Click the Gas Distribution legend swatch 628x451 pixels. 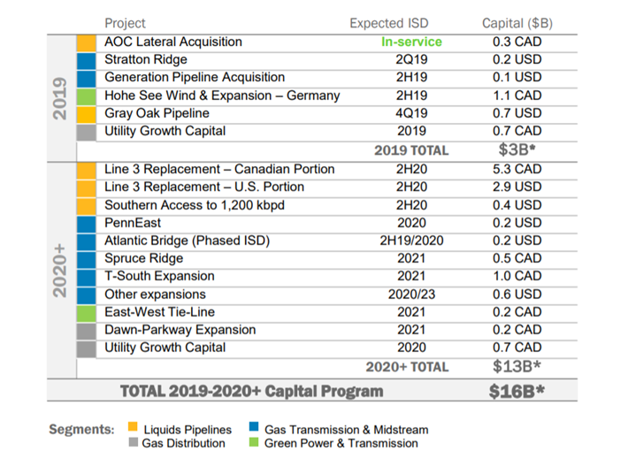click(x=134, y=442)
